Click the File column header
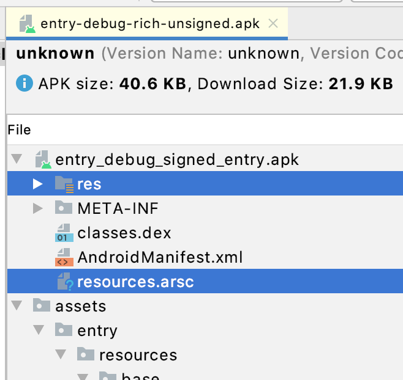403x380 pixels. (x=19, y=130)
